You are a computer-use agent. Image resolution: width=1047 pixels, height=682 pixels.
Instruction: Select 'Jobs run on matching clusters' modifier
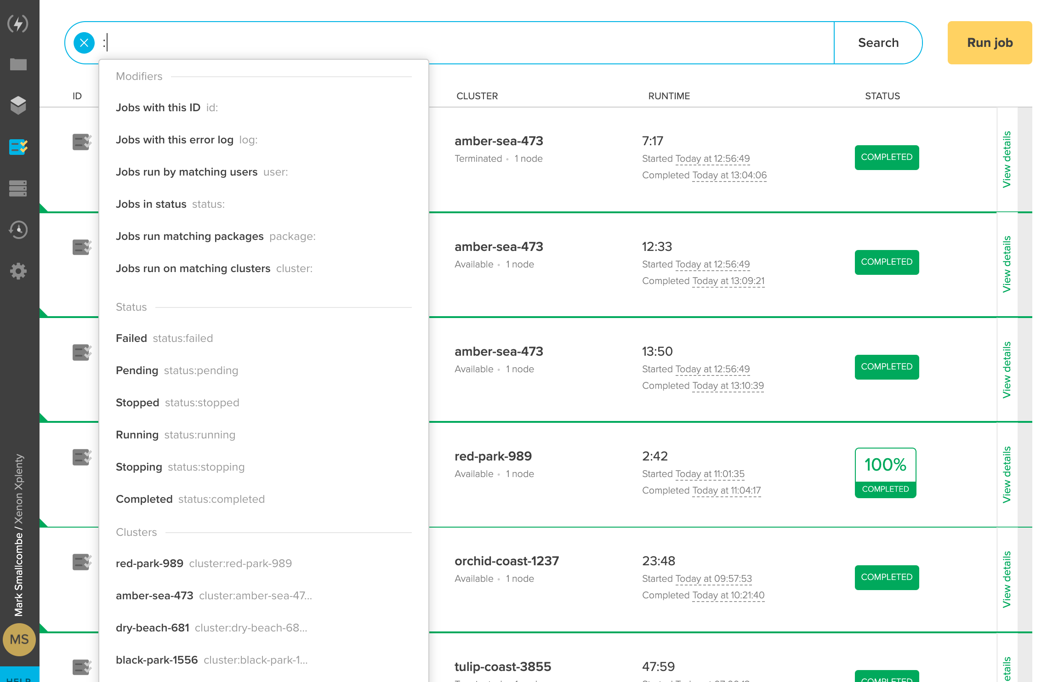click(x=264, y=268)
